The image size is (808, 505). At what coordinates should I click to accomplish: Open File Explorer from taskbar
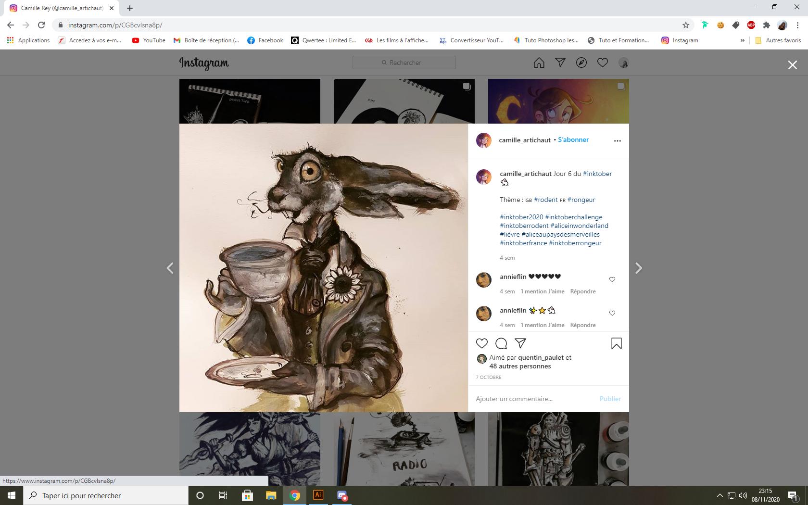pyautogui.click(x=271, y=495)
